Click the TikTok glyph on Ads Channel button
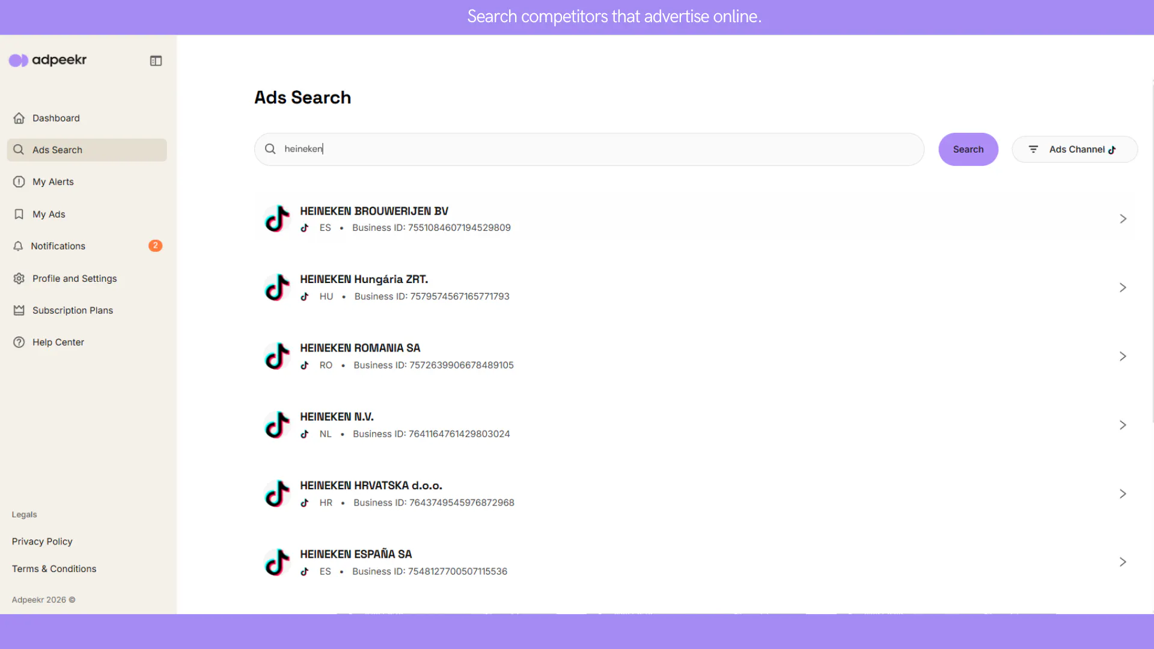 click(1112, 150)
